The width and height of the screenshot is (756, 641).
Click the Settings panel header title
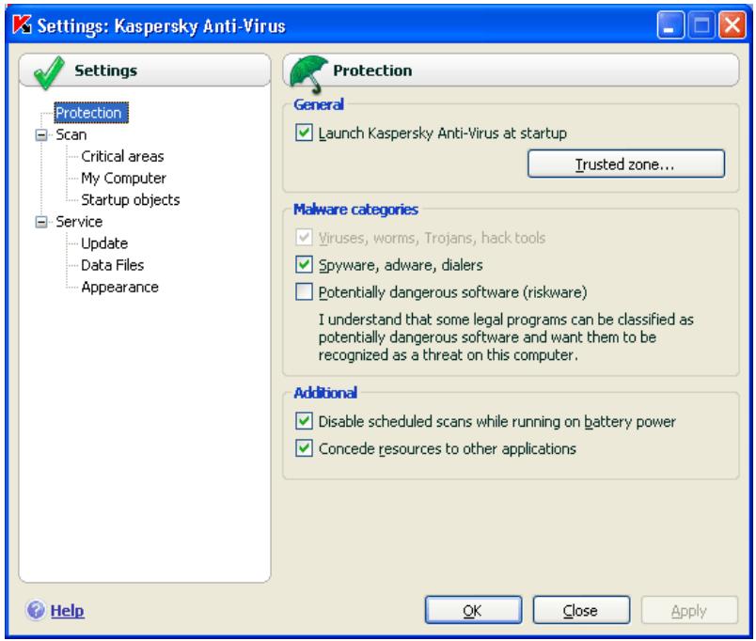[x=105, y=70]
